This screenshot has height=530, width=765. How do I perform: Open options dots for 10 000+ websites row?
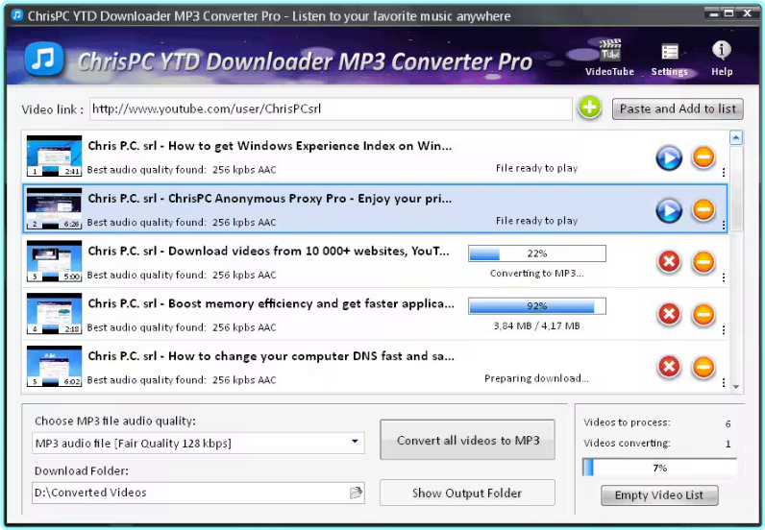coord(724,277)
